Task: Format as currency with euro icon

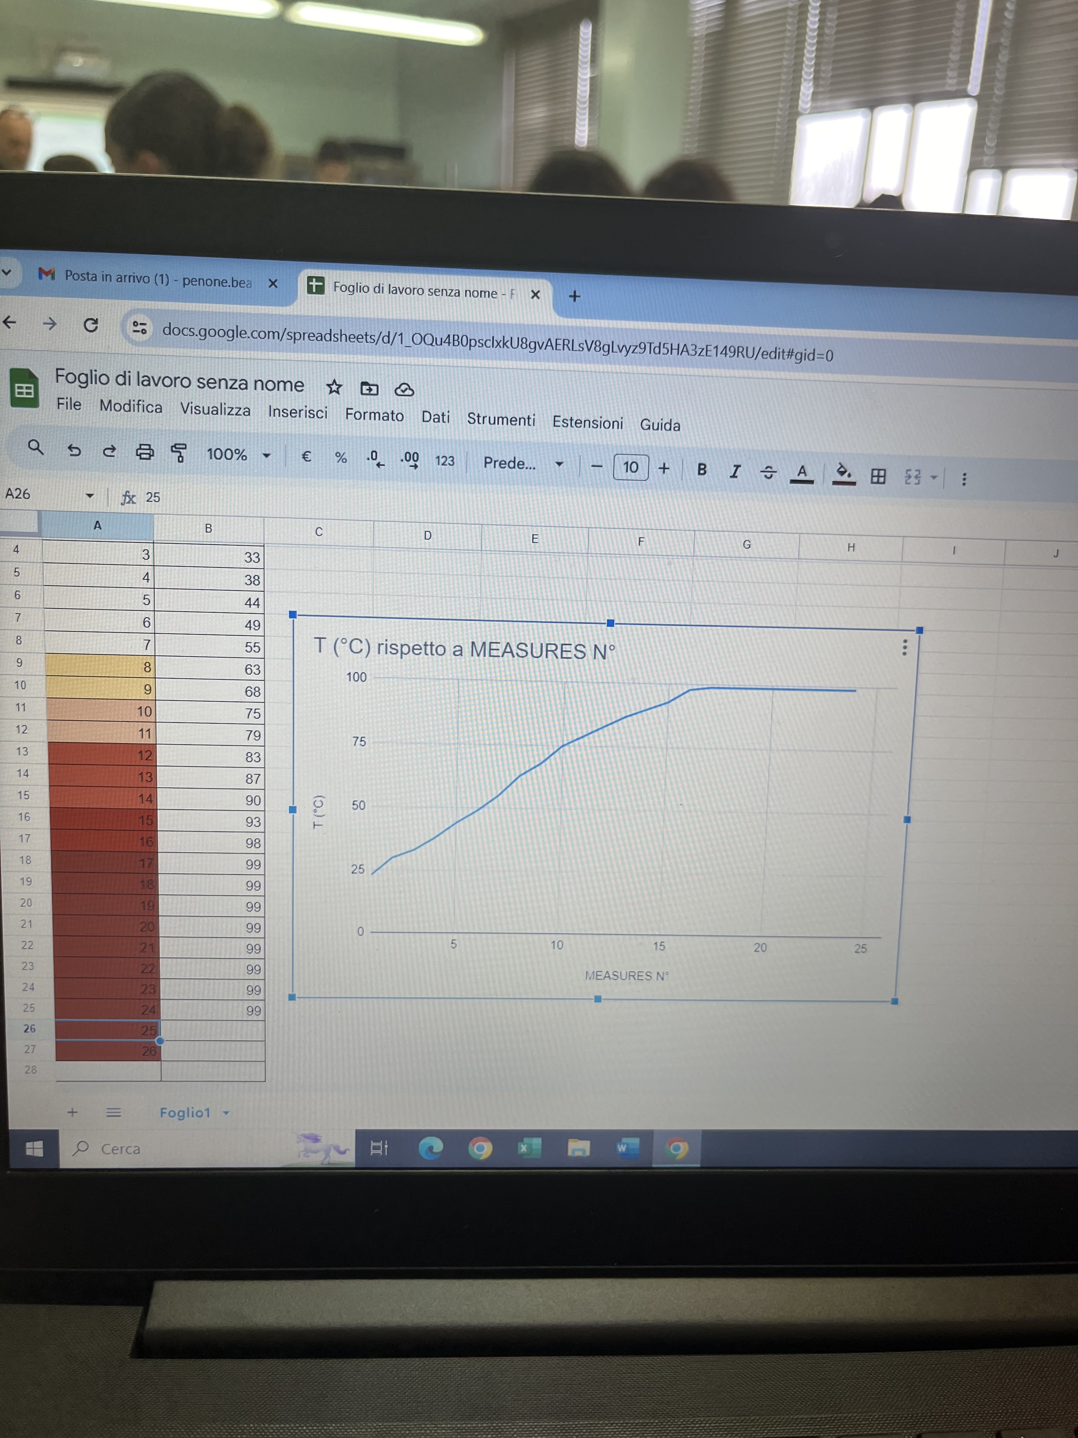Action: (x=306, y=457)
